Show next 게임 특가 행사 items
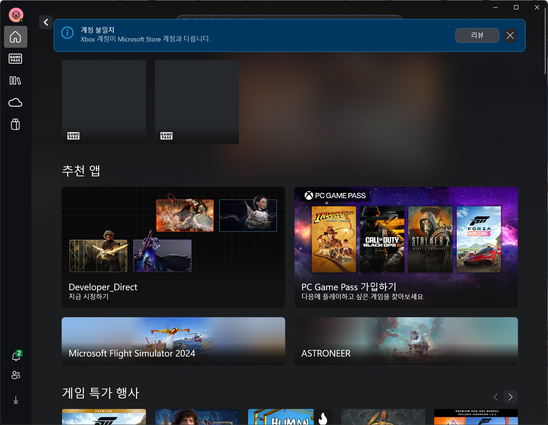This screenshot has width=548, height=425. 510,397
